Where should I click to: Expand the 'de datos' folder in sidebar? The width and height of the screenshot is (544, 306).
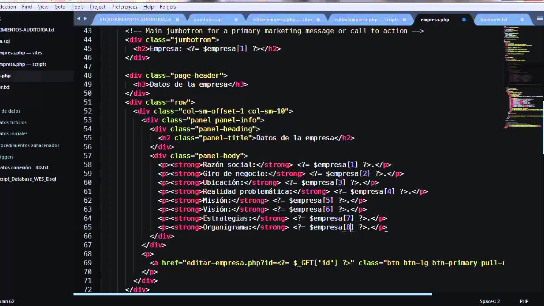[11, 111]
